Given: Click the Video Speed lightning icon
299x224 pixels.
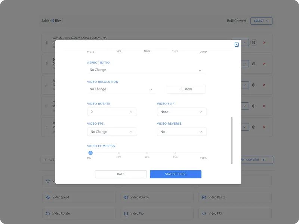Looking at the screenshot, I should [x=48, y=197].
